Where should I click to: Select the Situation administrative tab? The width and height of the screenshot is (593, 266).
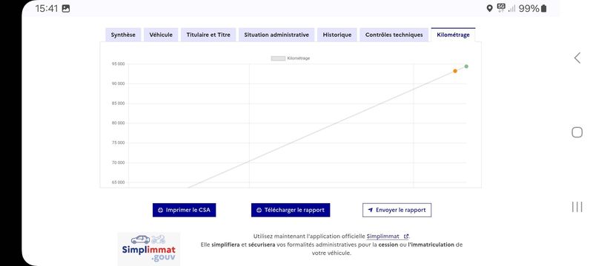(x=276, y=35)
